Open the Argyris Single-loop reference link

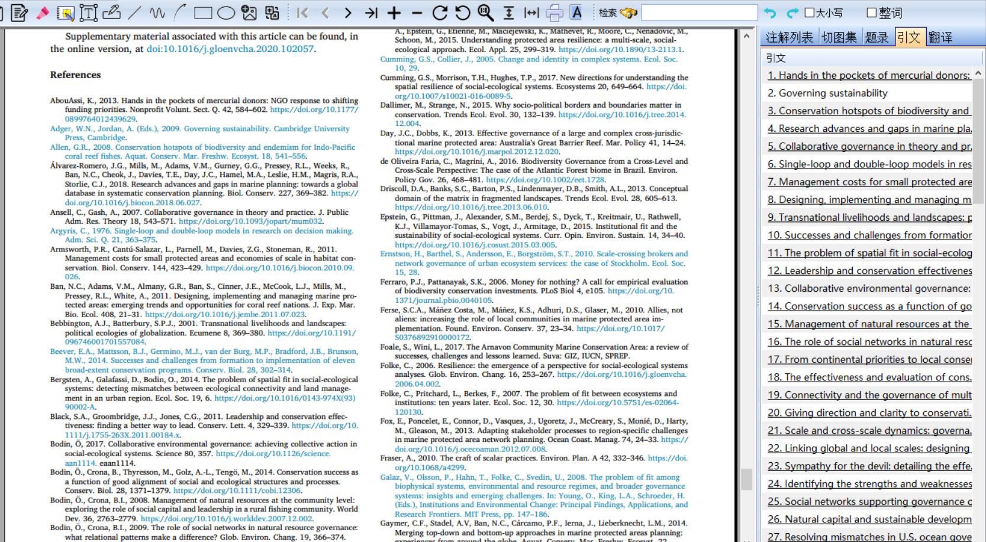201,235
